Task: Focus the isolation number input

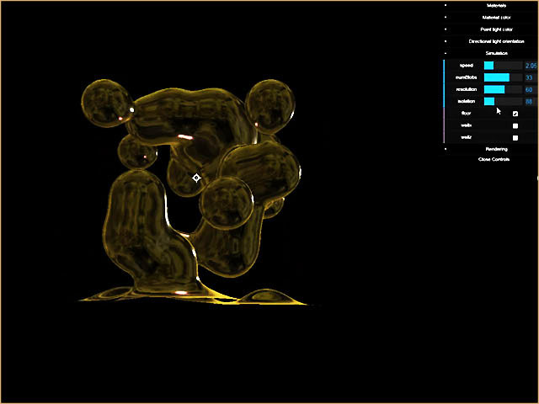Action: coord(530,101)
